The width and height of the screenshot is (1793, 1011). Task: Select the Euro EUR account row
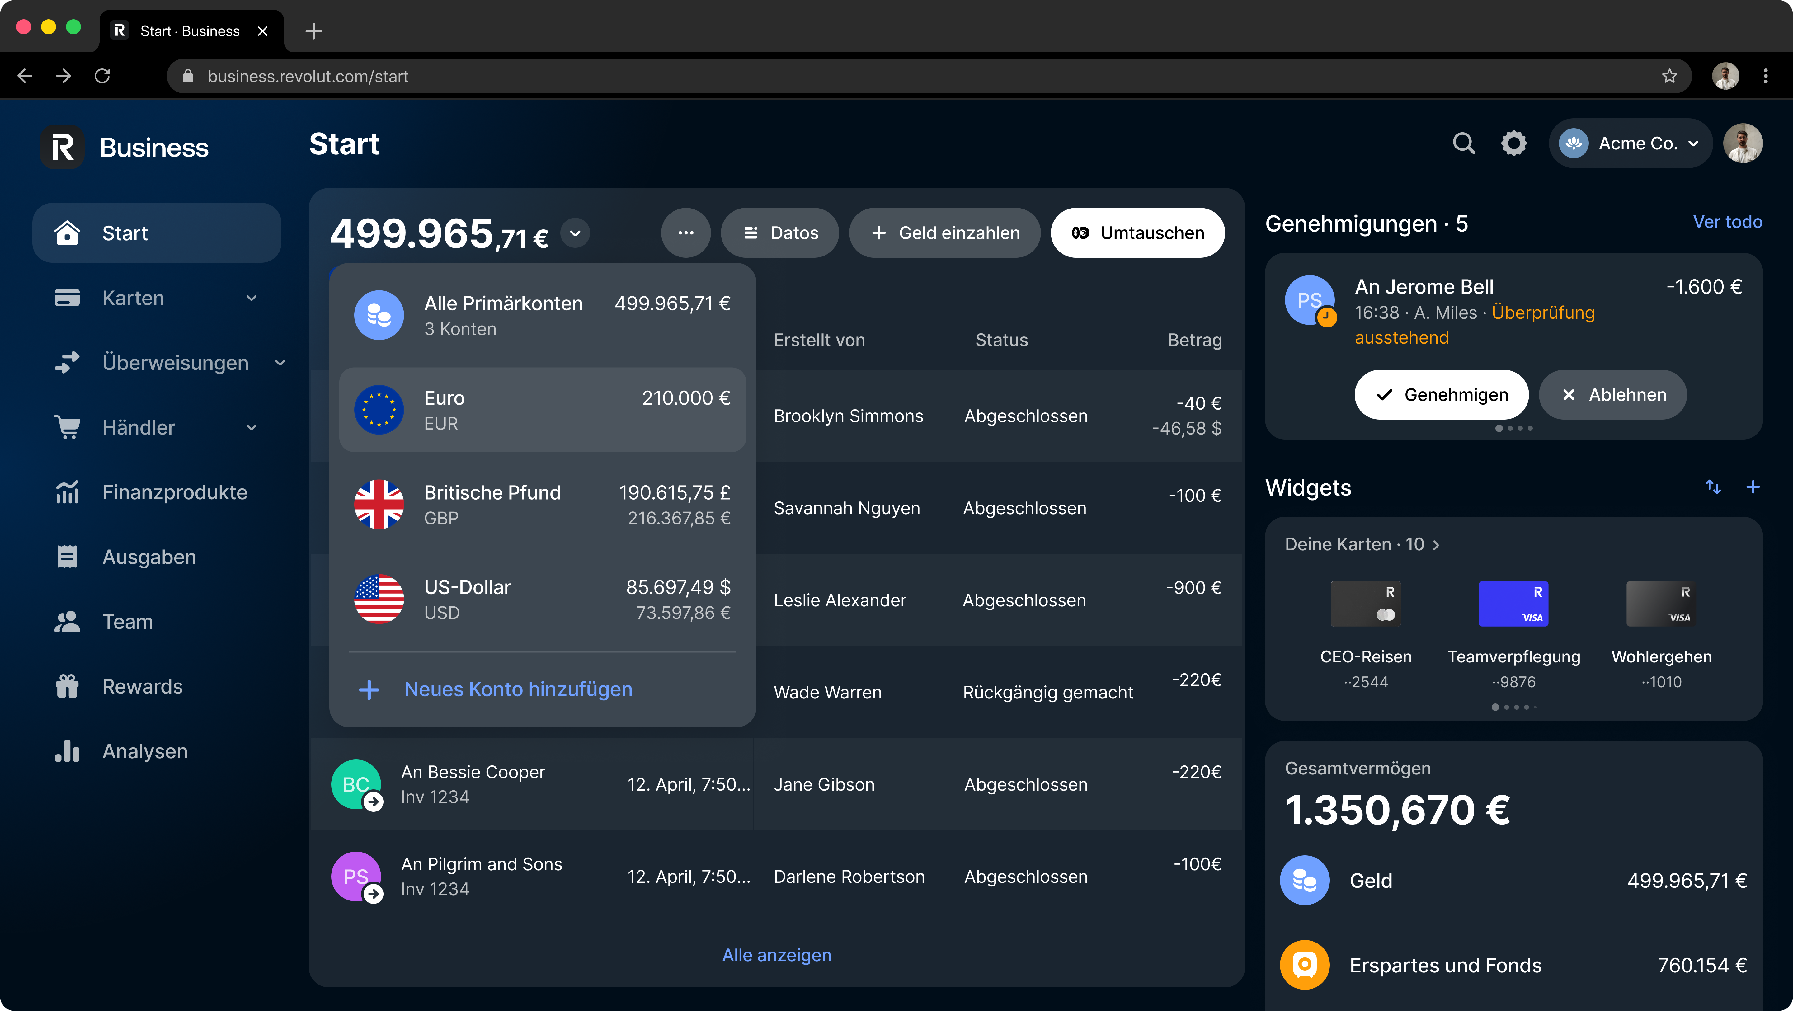pyautogui.click(x=542, y=410)
